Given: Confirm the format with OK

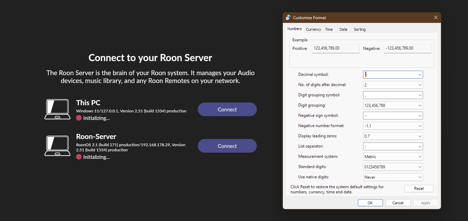Looking at the screenshot, I should tap(370, 203).
